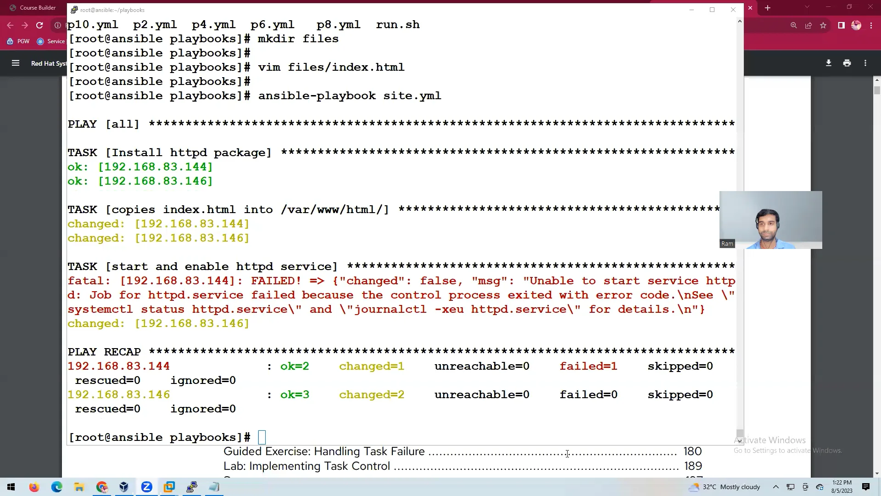The height and width of the screenshot is (496, 881).
Task: Bookmark this page with star icon
Action: pyautogui.click(x=823, y=25)
